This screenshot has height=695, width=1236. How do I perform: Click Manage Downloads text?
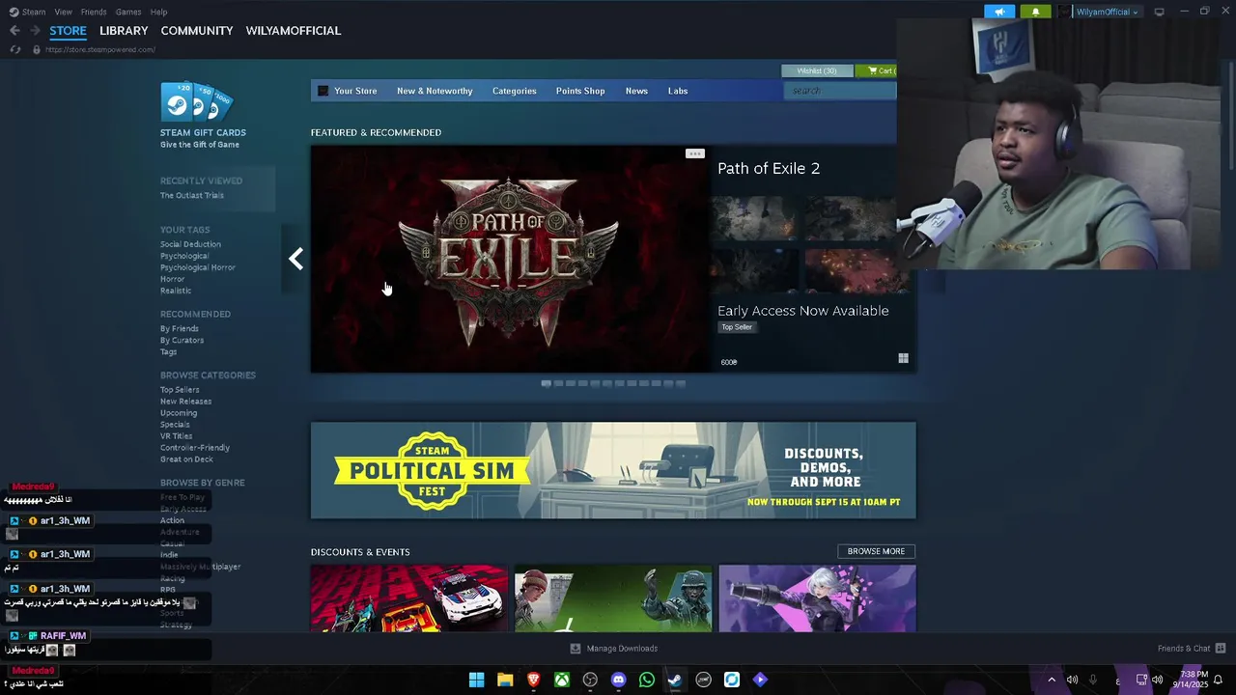(x=622, y=649)
